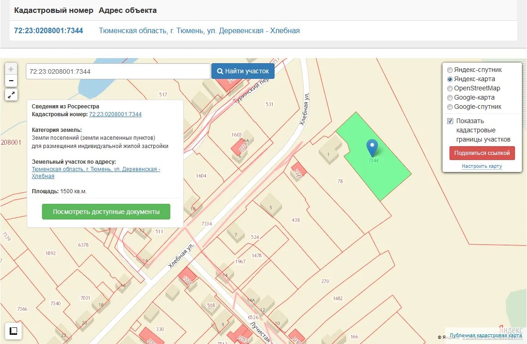The width and height of the screenshot is (527, 344).
Task: Click parcel labeled 1482 on map
Action: tap(338, 298)
